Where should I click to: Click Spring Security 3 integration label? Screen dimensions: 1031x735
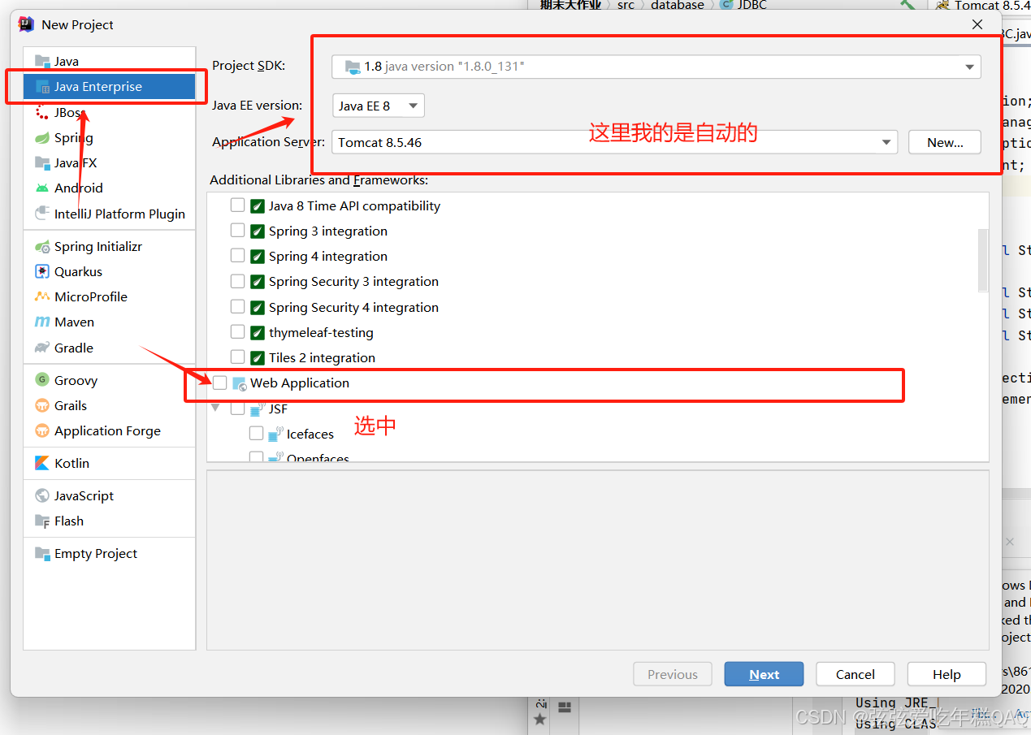(353, 282)
